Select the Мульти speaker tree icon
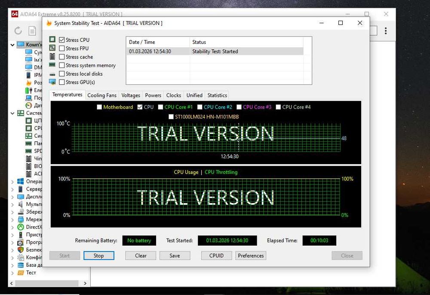The height and width of the screenshot is (295, 430). [x=21, y=204]
